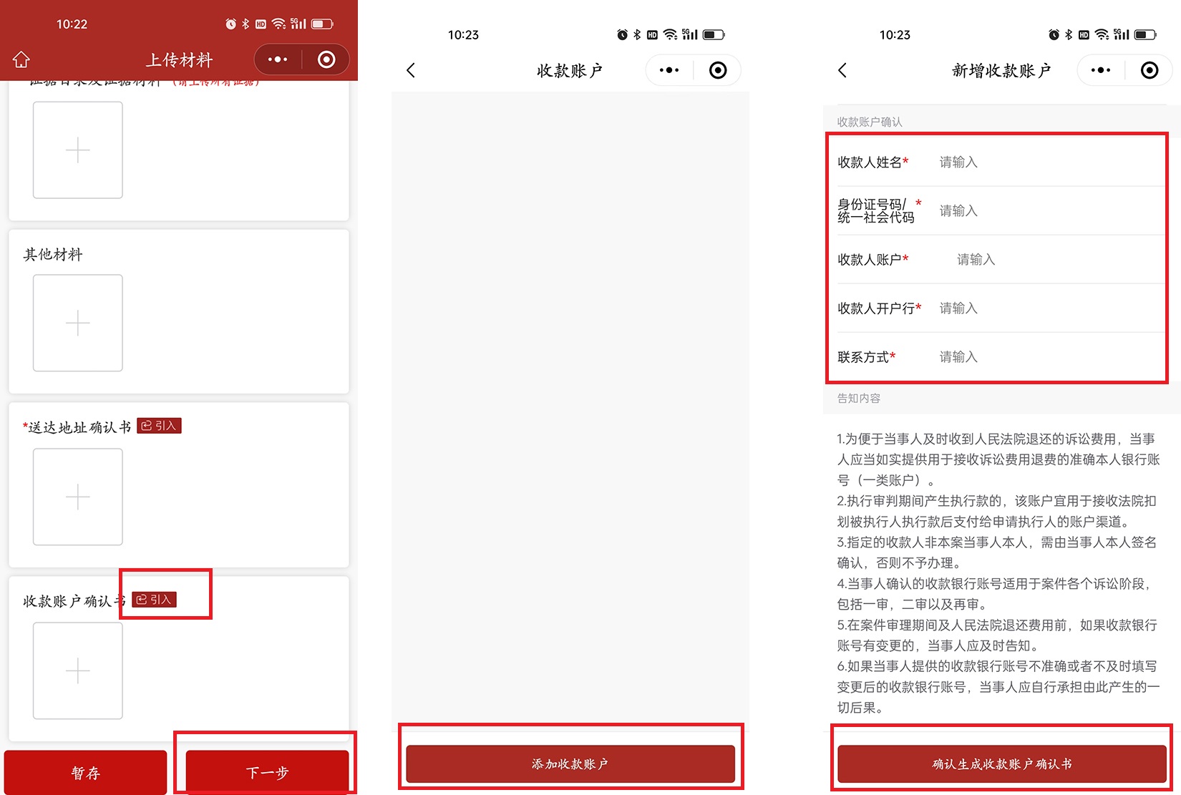Screen dimensions: 1181x795
Task: Focus the 身份证号码/统一社会代码 input field
Action: [1051, 211]
